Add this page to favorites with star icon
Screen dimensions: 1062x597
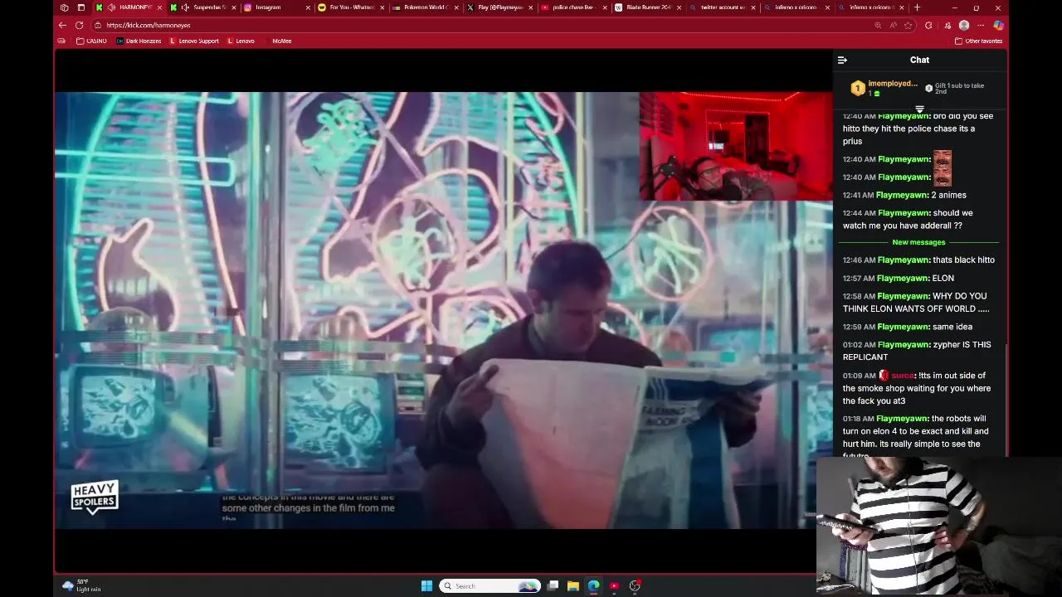tap(908, 25)
